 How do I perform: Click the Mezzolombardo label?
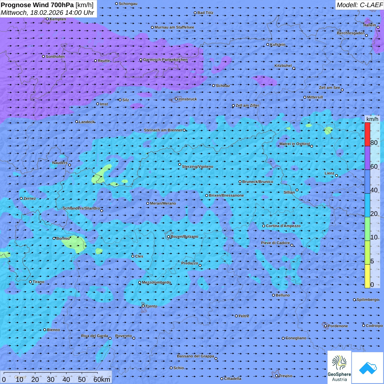156,282
